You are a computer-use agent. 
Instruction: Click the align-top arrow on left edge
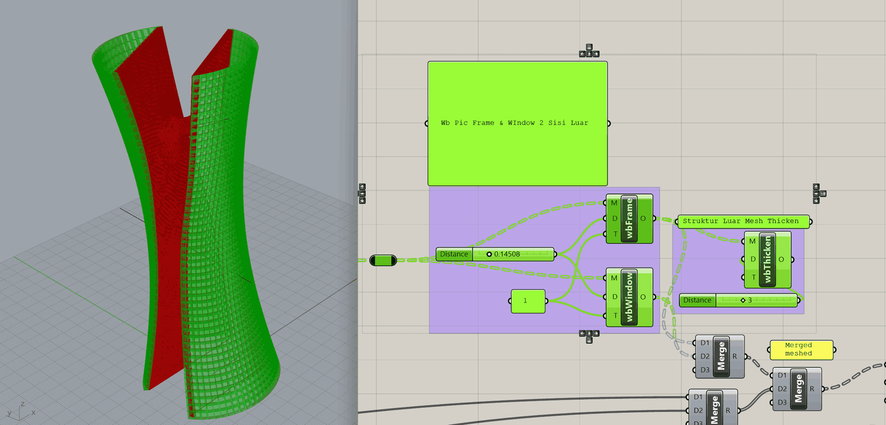tap(362, 187)
